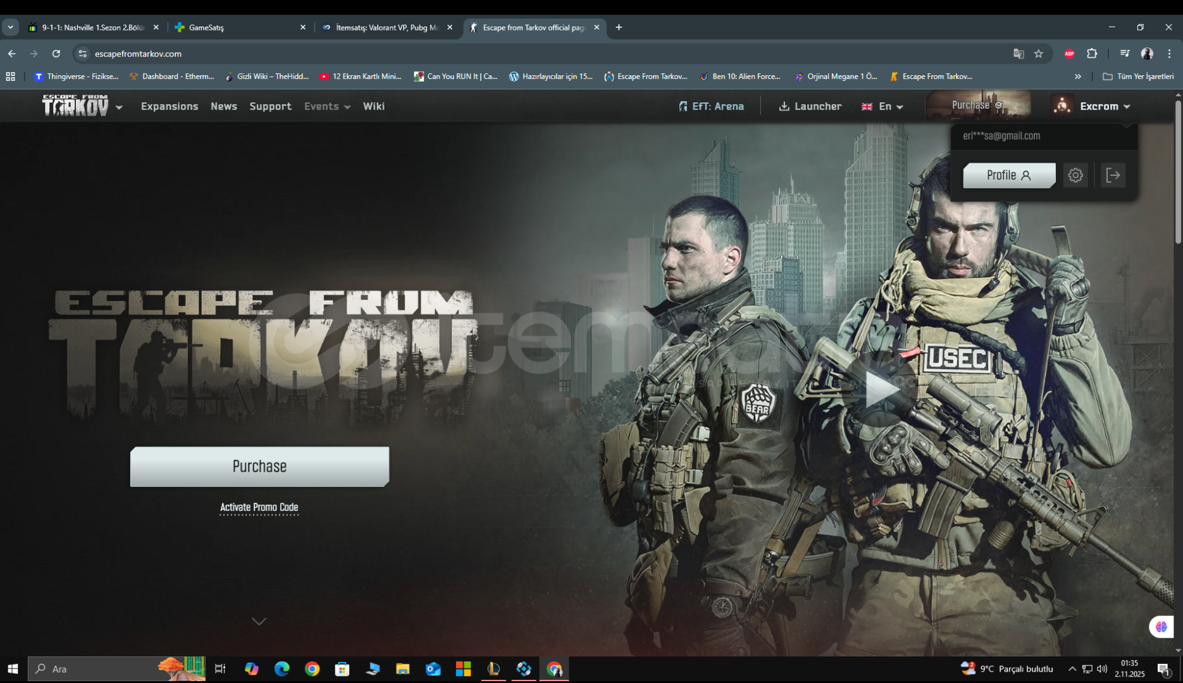Screen dimensions: 1183x683
Task: Open the Dashboard - Etherm bookmark
Action: [x=171, y=77]
